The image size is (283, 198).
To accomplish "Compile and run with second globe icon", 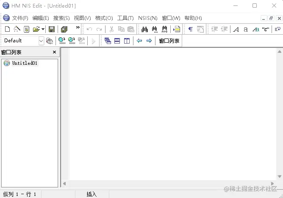I will click(x=72, y=41).
